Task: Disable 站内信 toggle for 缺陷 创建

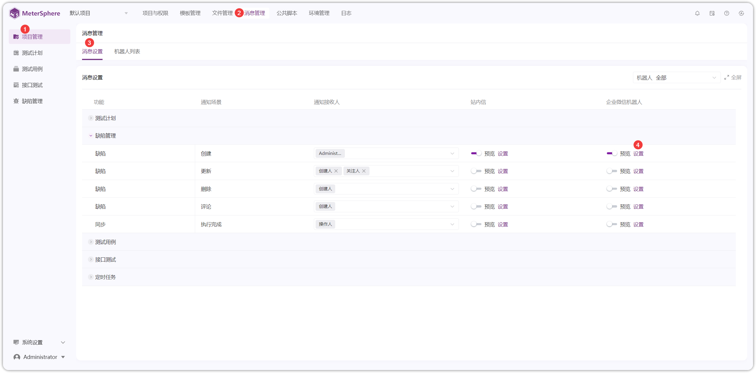Action: [476, 153]
